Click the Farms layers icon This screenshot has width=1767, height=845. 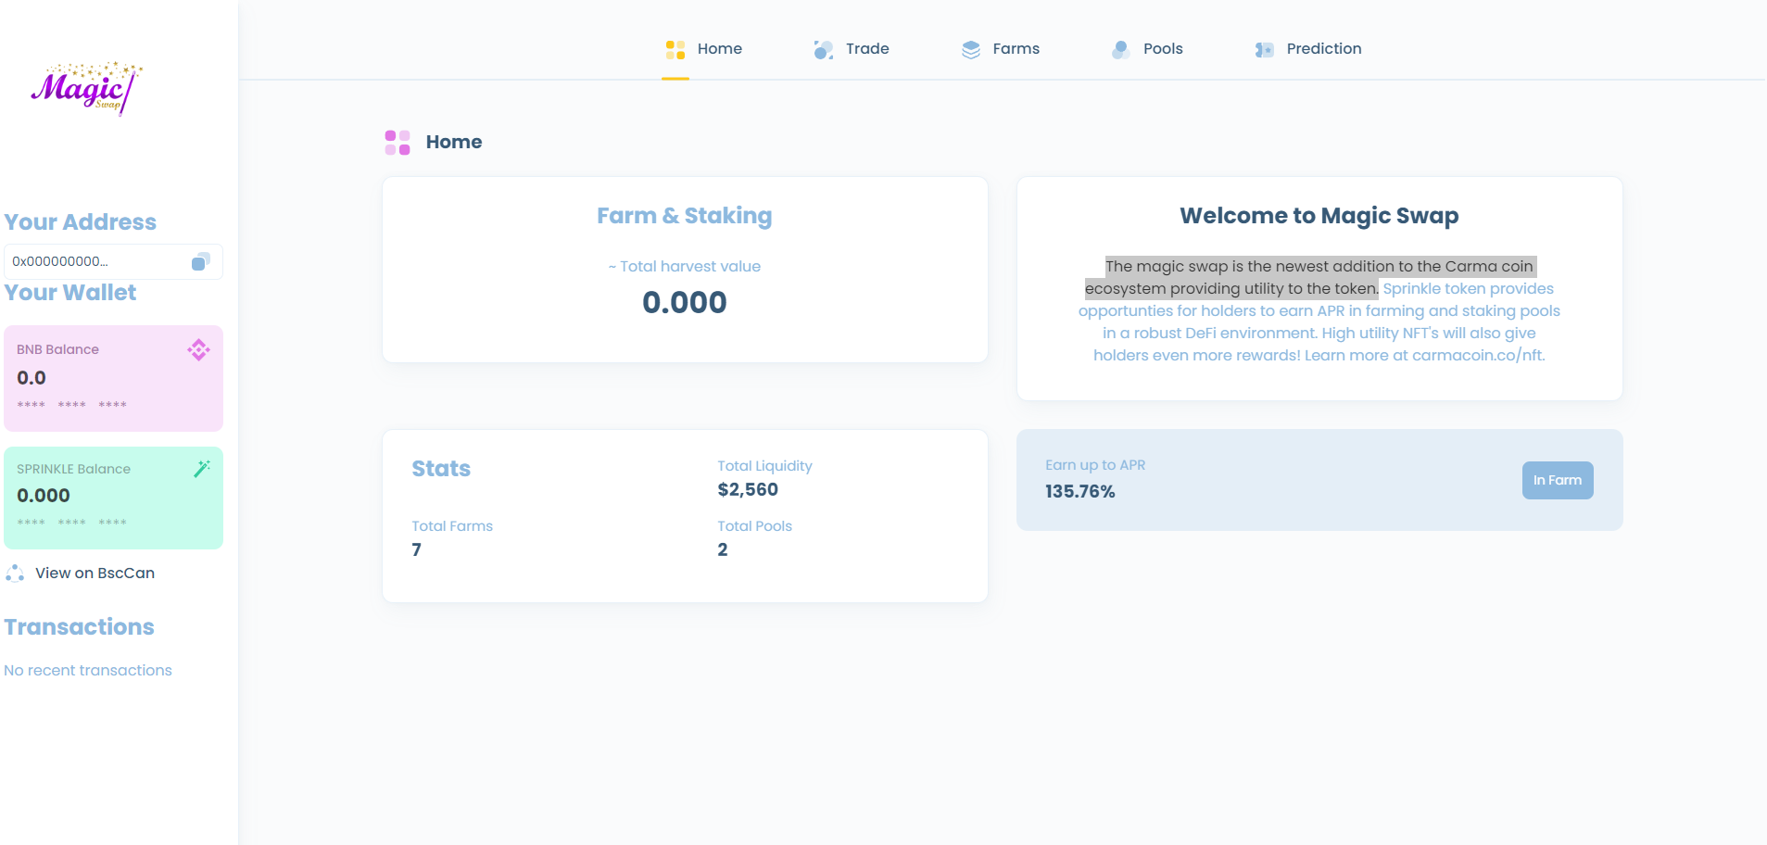970,50
